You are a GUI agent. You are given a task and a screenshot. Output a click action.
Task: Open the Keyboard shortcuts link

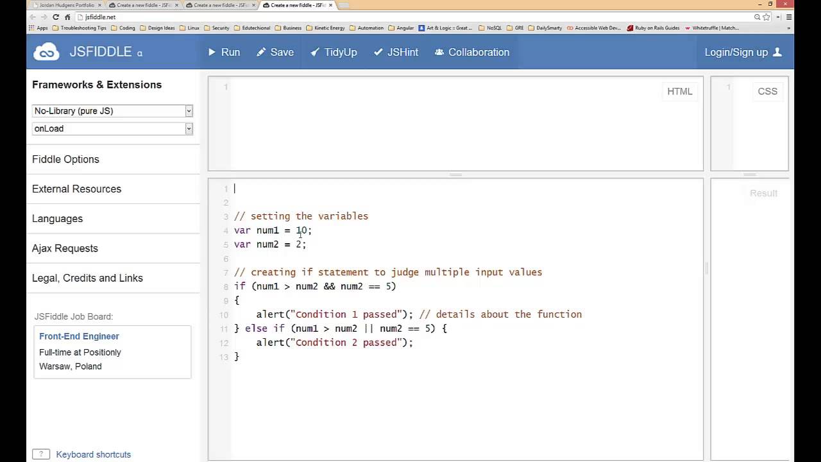pyautogui.click(x=93, y=454)
